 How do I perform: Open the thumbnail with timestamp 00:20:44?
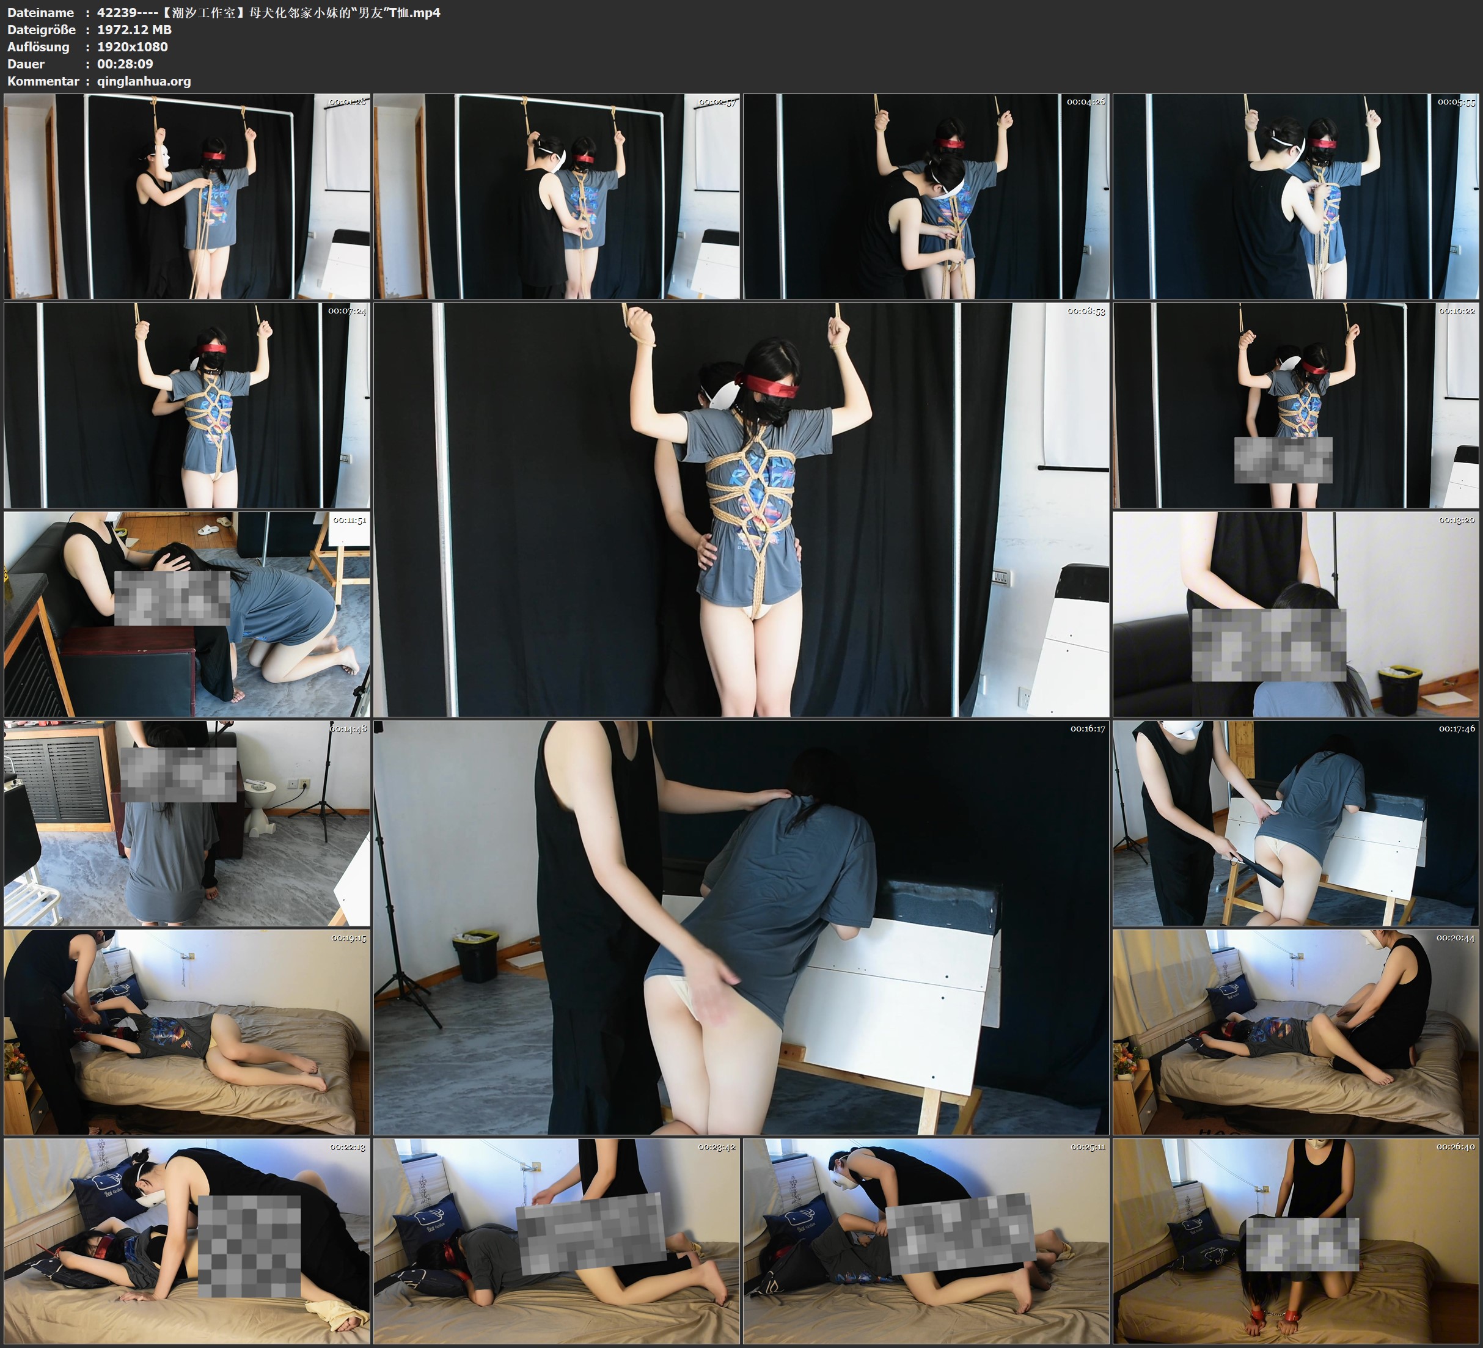tap(1295, 1031)
